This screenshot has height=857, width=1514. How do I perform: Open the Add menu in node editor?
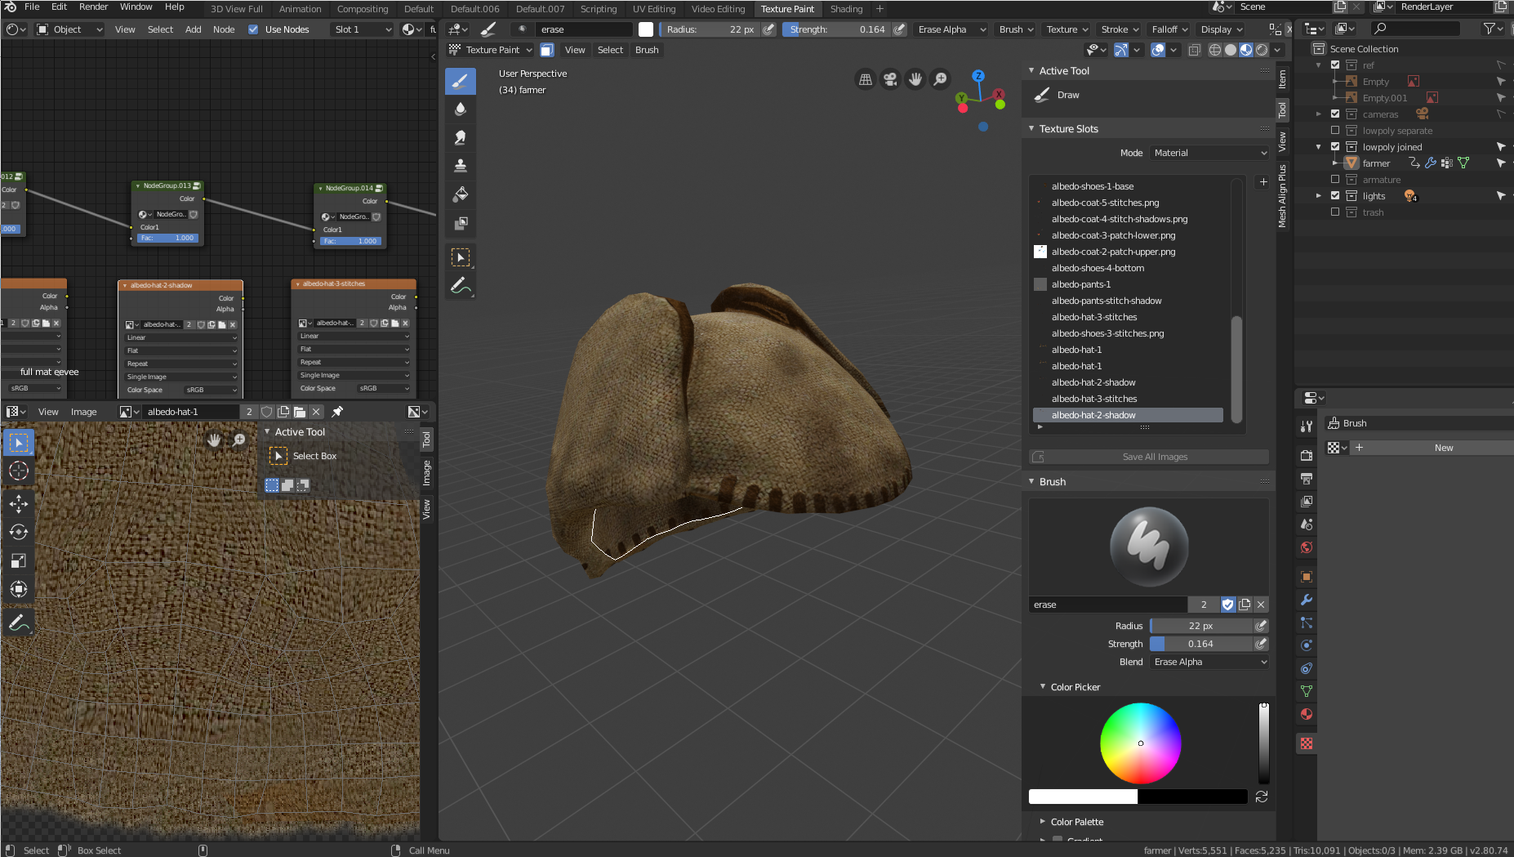(x=194, y=29)
